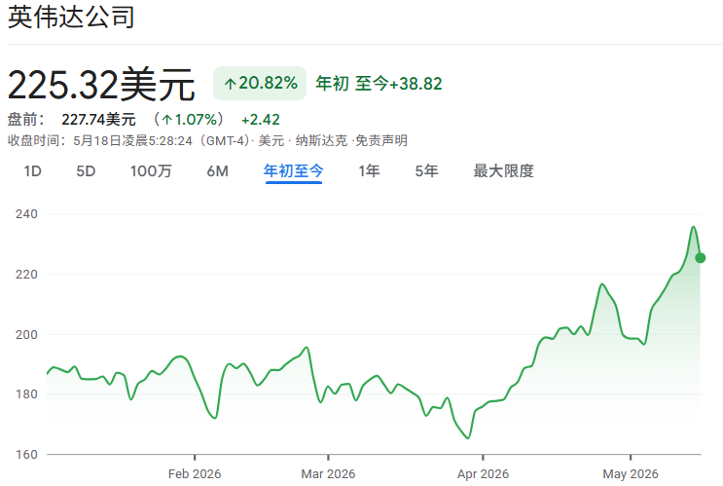Click the 225.32美元 price value
Image resolution: width=723 pixels, height=486 pixels.
point(101,85)
